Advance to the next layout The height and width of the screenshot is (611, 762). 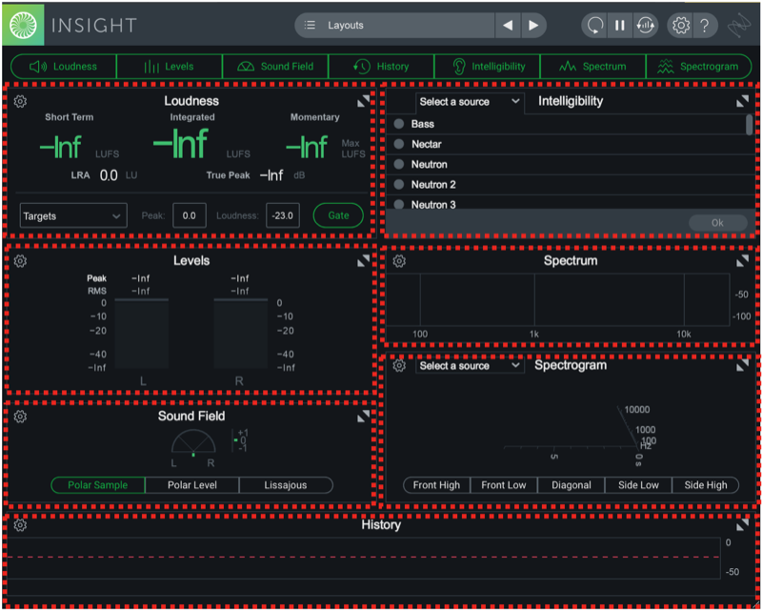pos(533,26)
